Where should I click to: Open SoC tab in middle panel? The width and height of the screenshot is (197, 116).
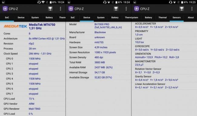click(x=73, y=18)
